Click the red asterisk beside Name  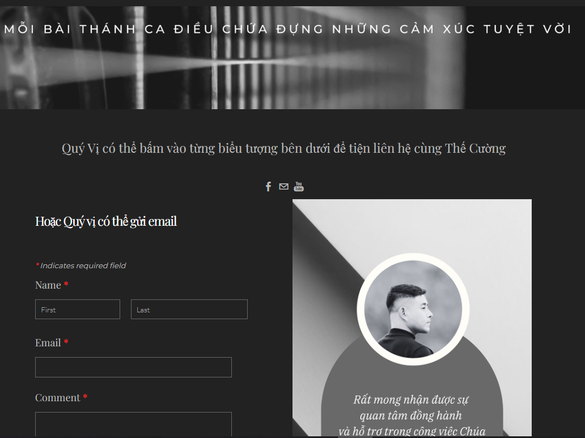pos(66,285)
